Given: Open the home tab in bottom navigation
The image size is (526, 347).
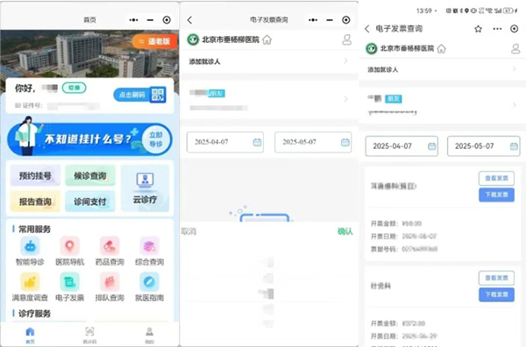Looking at the screenshot, I should click(30, 336).
